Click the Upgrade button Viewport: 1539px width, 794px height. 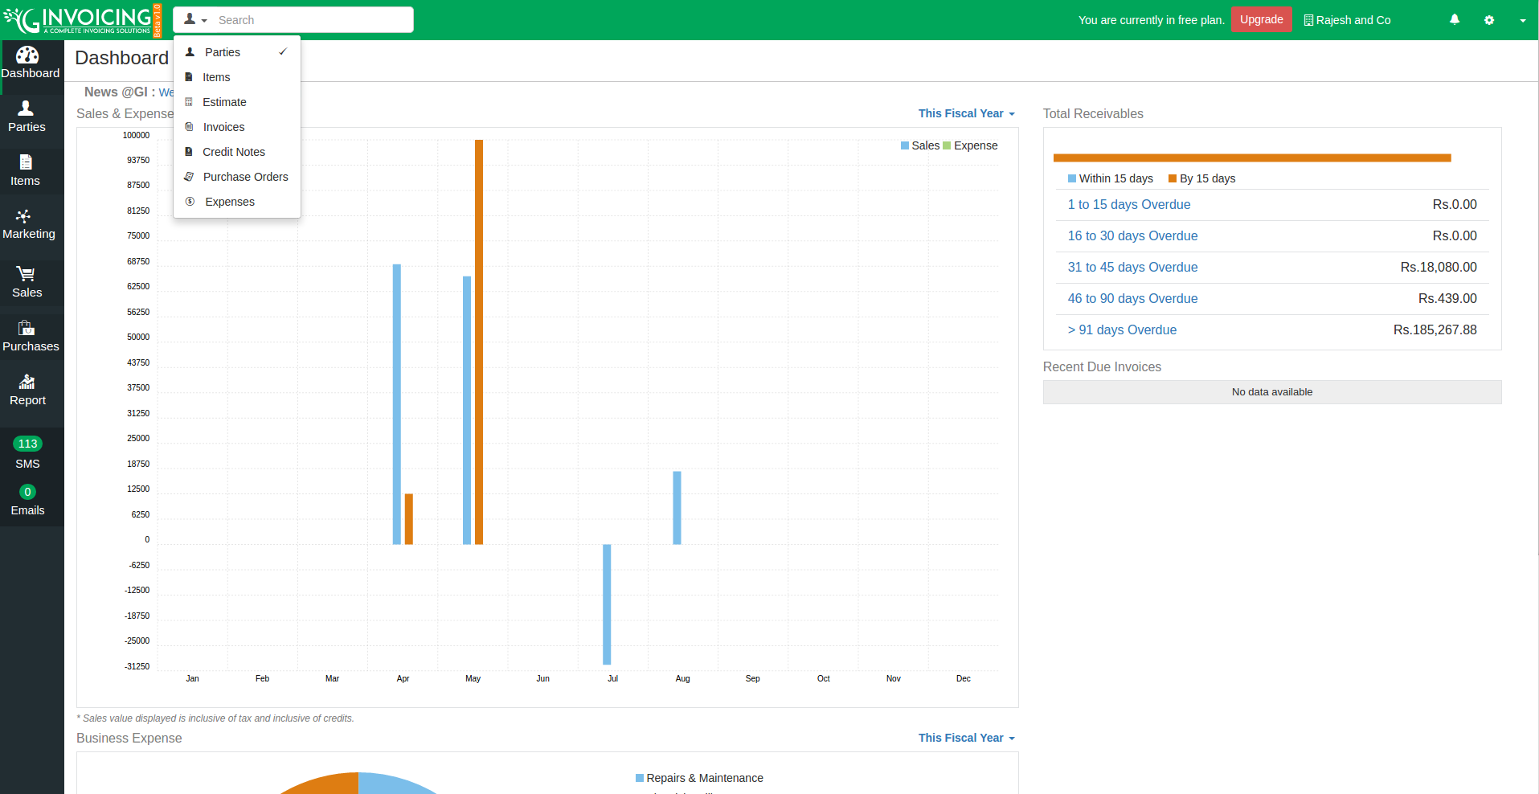(x=1261, y=19)
